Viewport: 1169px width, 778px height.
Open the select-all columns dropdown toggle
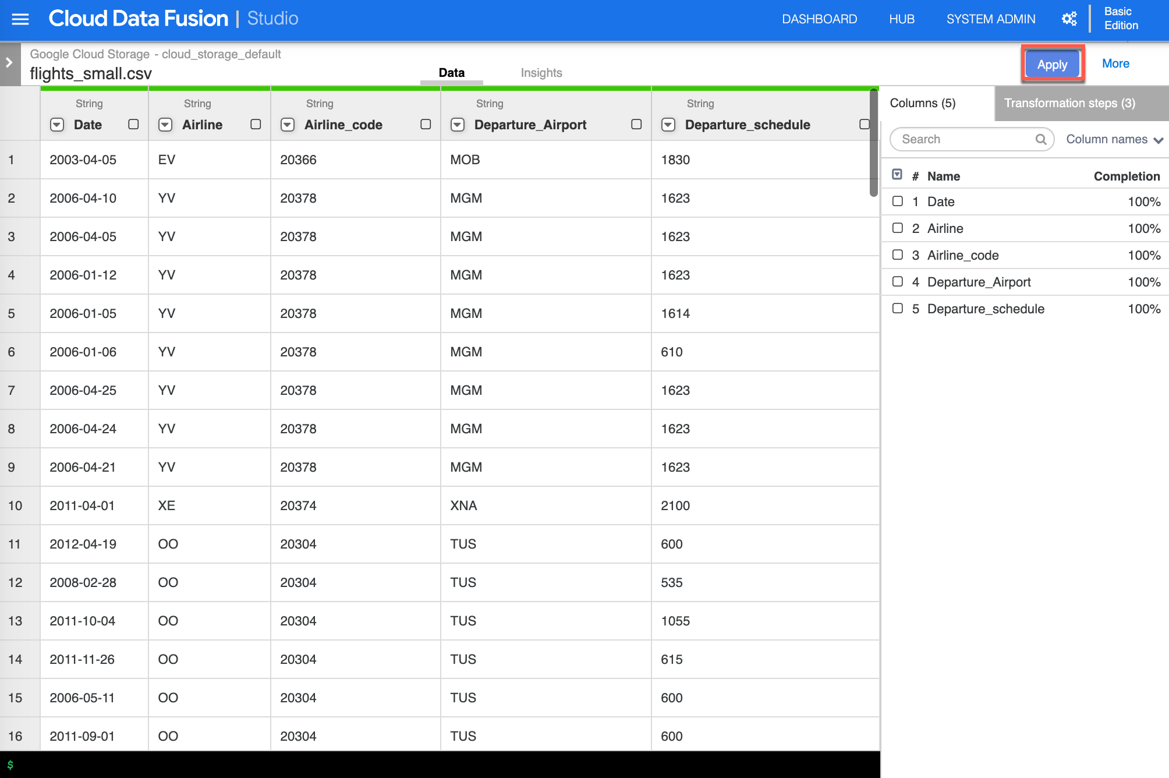tap(897, 175)
